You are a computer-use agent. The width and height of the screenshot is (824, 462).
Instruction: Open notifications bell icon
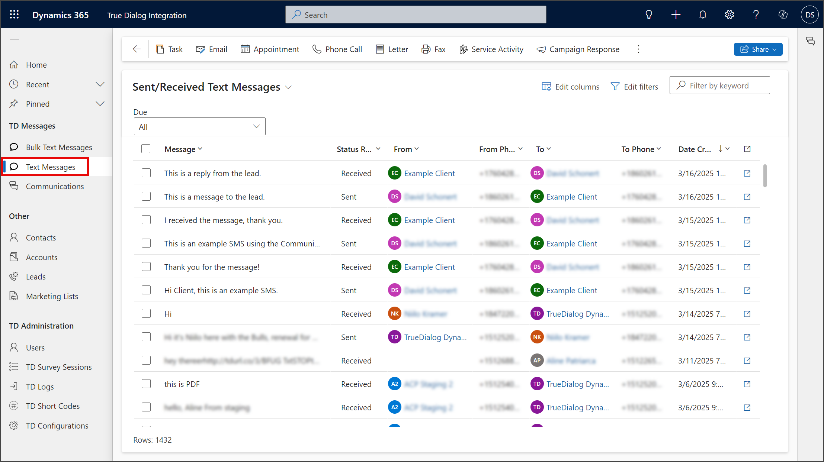pos(702,15)
